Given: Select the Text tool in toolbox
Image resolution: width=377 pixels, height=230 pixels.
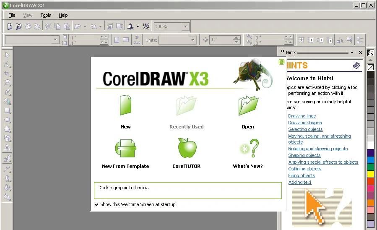Looking at the screenshot, I should (x=7, y=147).
